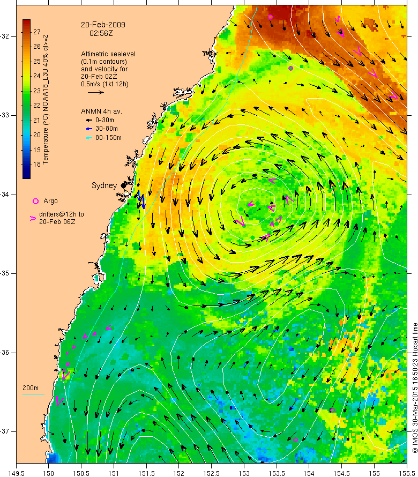Click the 151.5 longitude axis label
418x477 pixels.
[x=146, y=473]
